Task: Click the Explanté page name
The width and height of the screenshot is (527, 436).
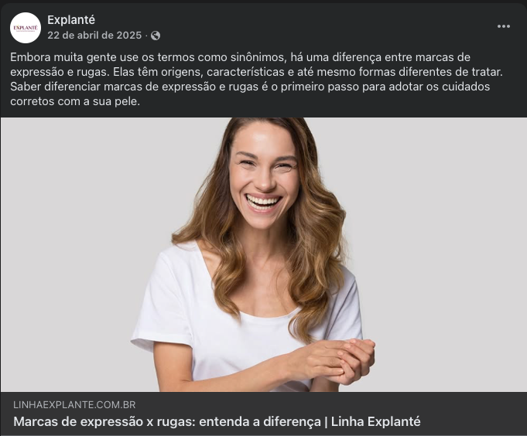Action: pyautogui.click(x=71, y=20)
